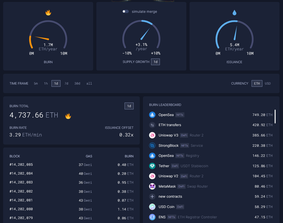Click the 0.32x issuance offset value

[x=126, y=135]
